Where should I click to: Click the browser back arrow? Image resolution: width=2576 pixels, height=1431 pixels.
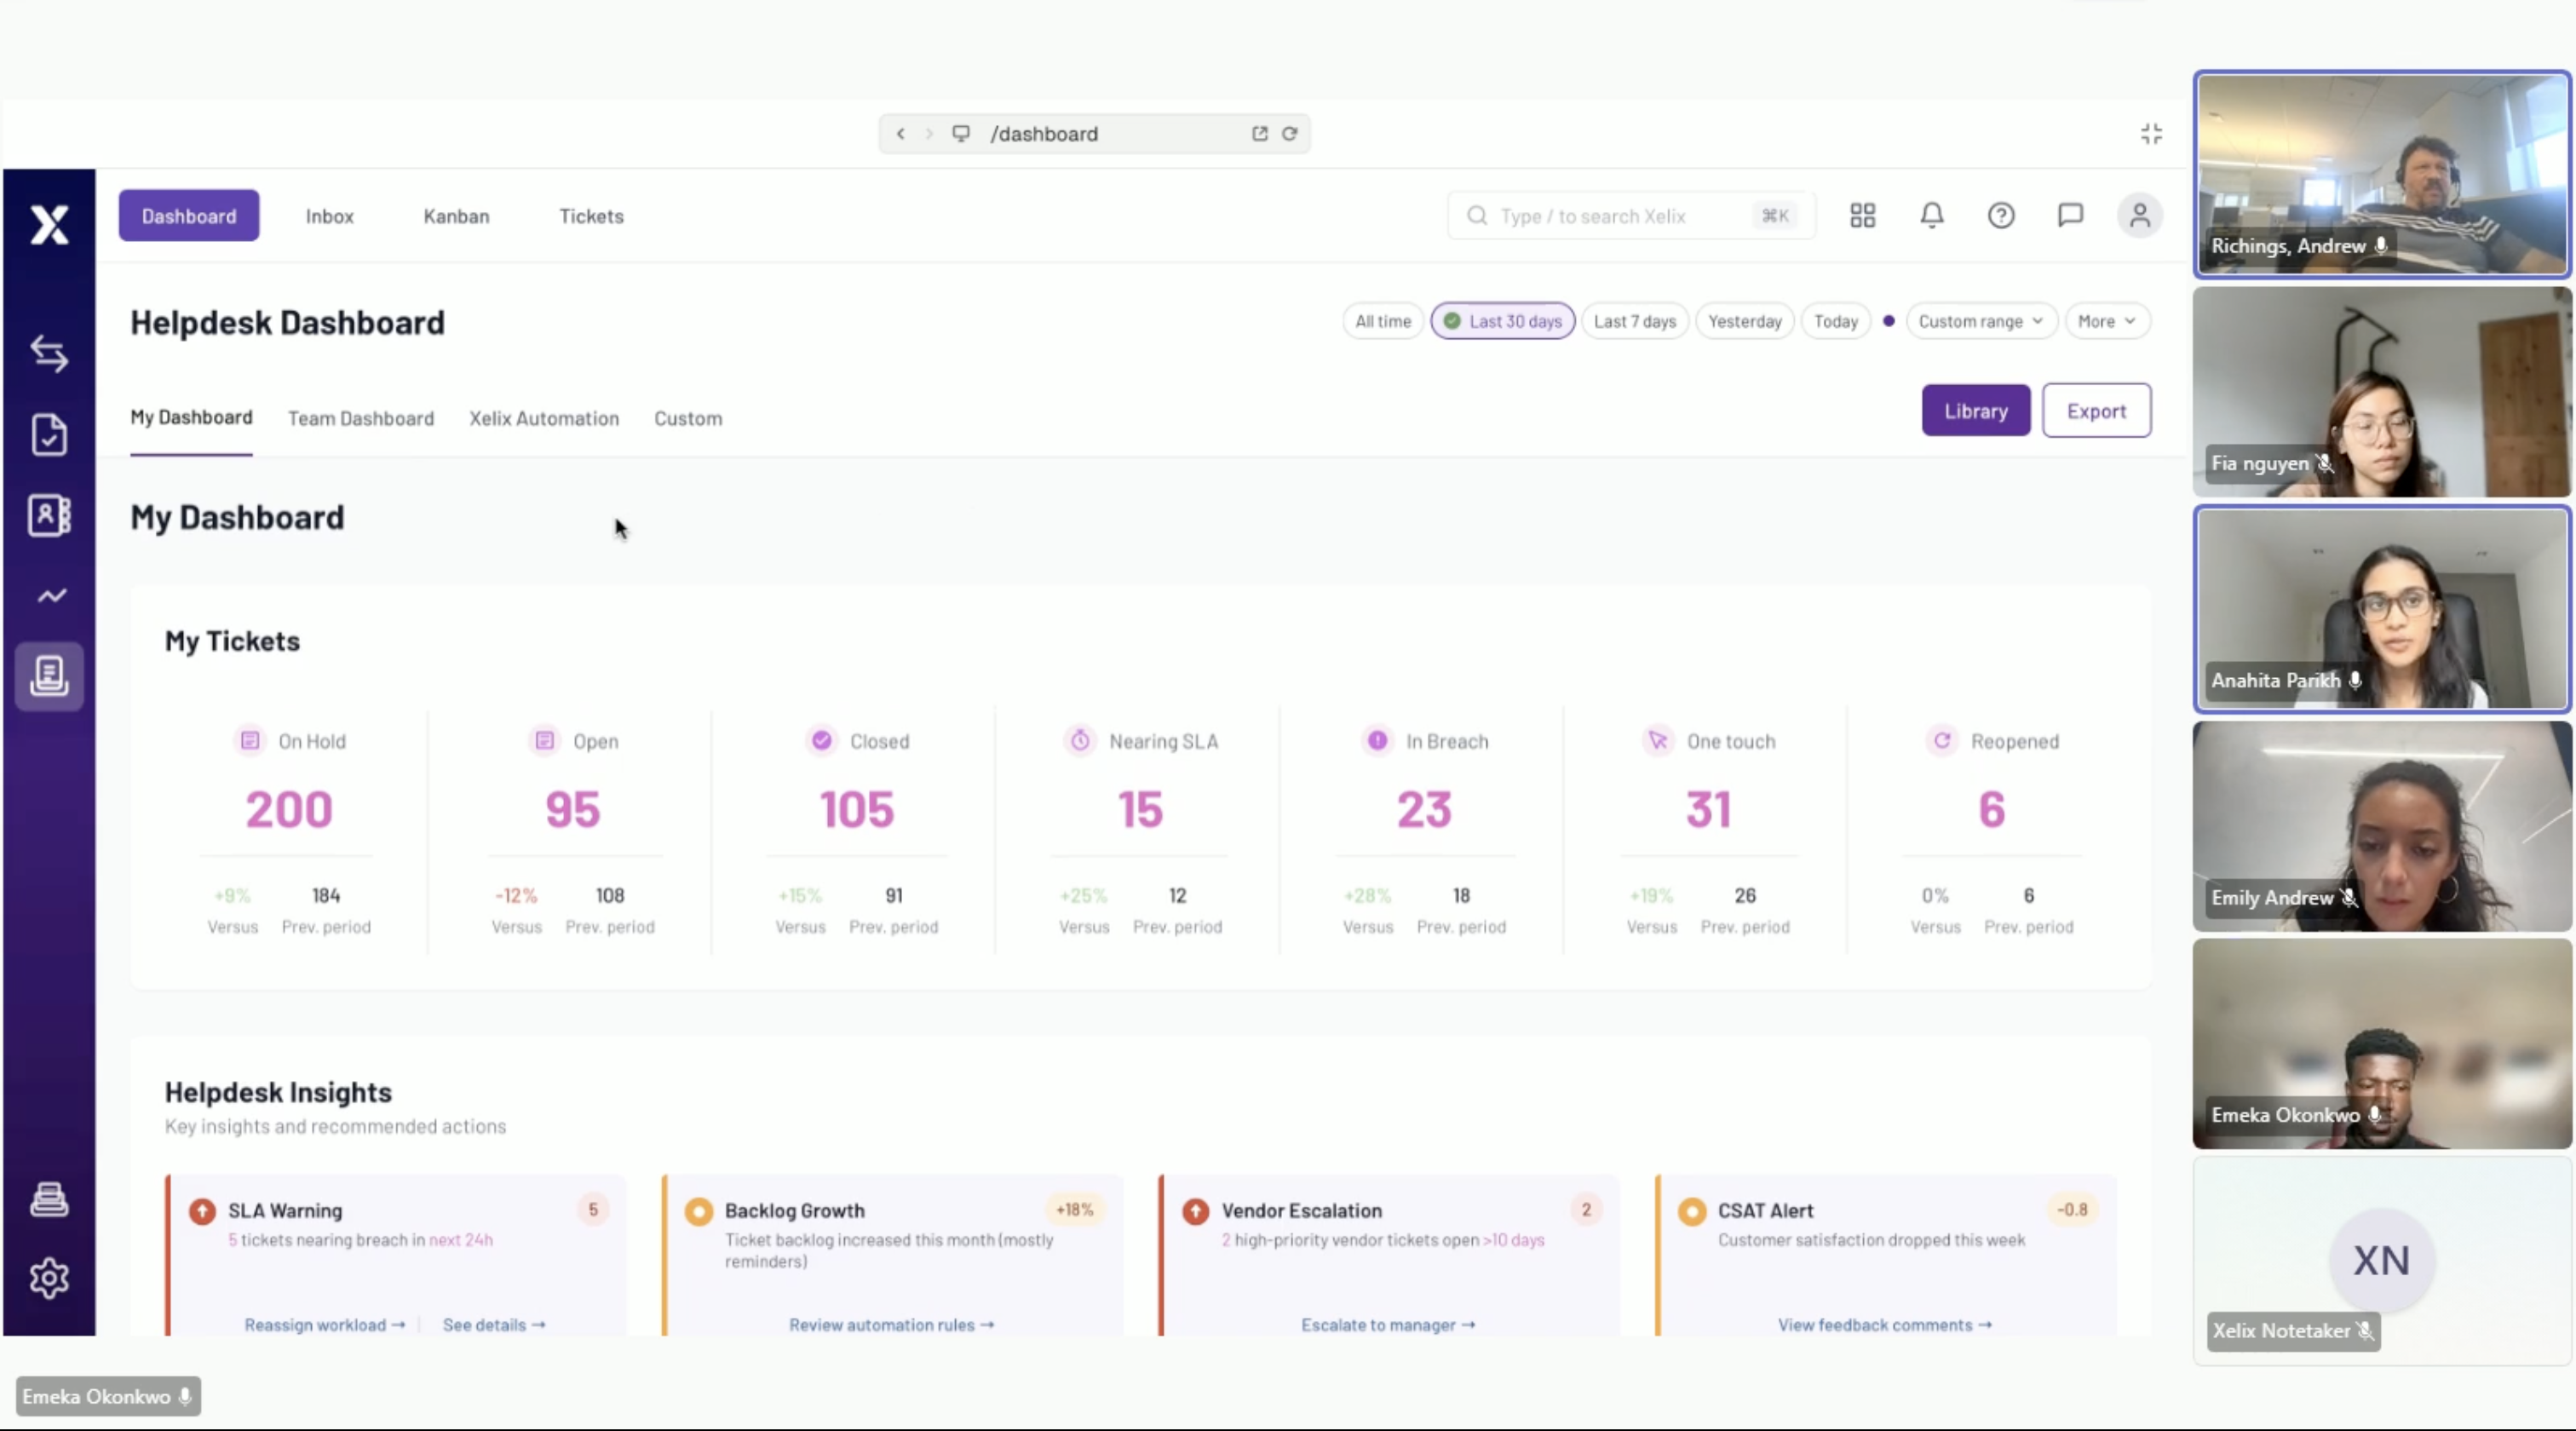(x=900, y=134)
